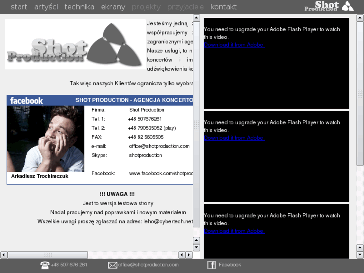
Task: Go to the artyści page
Action: coord(46,7)
